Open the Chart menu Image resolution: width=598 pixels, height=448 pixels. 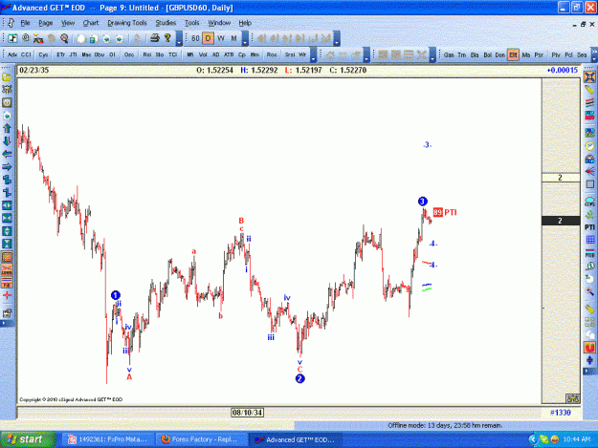91,23
